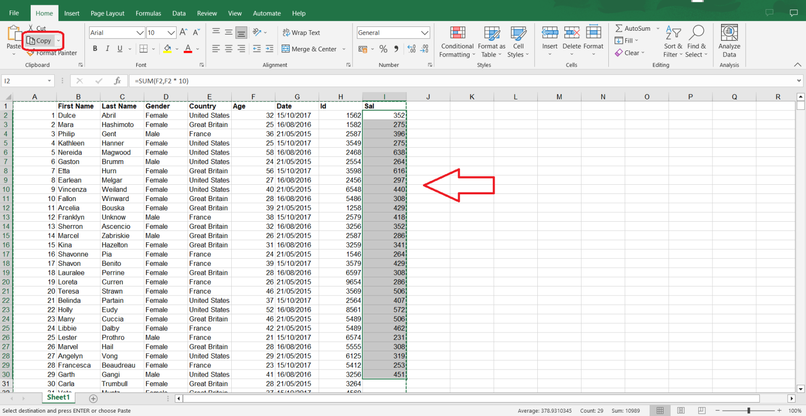Screen dimensions: 806x416
Task: Align cell text left
Action: [x=216, y=48]
